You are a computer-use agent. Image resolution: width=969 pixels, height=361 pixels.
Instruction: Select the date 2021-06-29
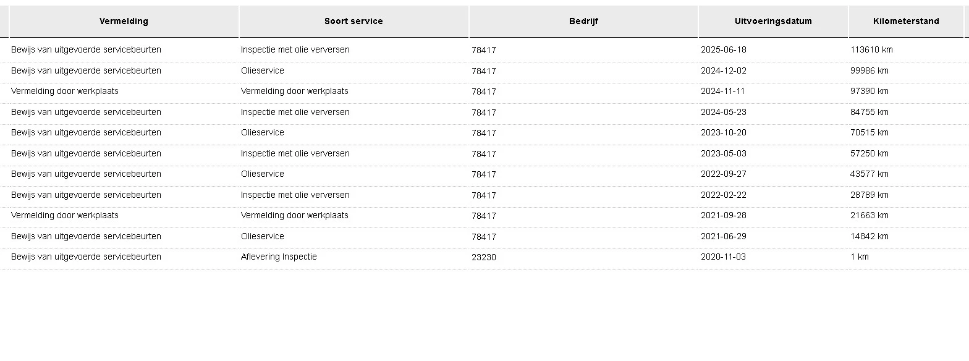click(724, 237)
